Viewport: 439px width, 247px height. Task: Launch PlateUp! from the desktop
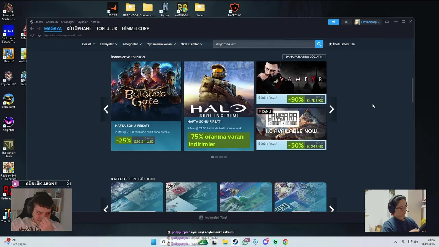coord(9,56)
